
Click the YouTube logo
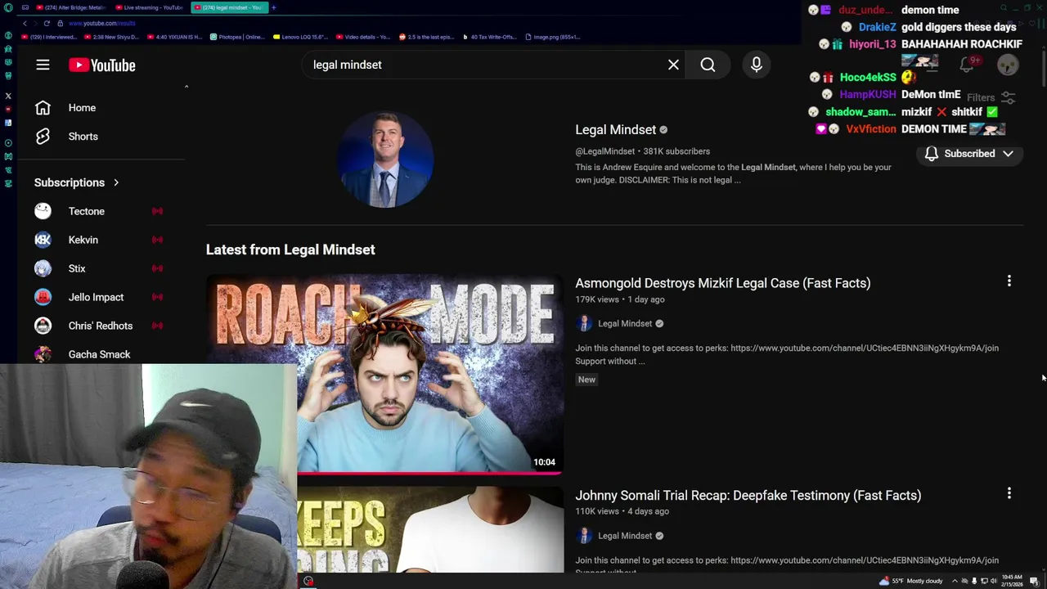tap(102, 65)
